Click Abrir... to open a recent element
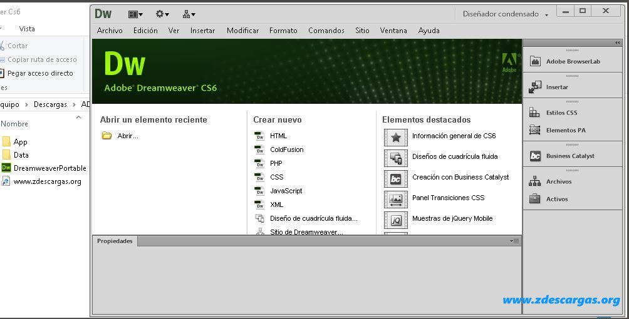This screenshot has height=319, width=629. 128,136
